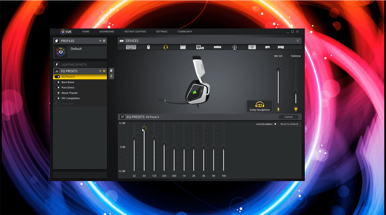
Task: Click the Lighting Effects header text
Action: (x=74, y=65)
